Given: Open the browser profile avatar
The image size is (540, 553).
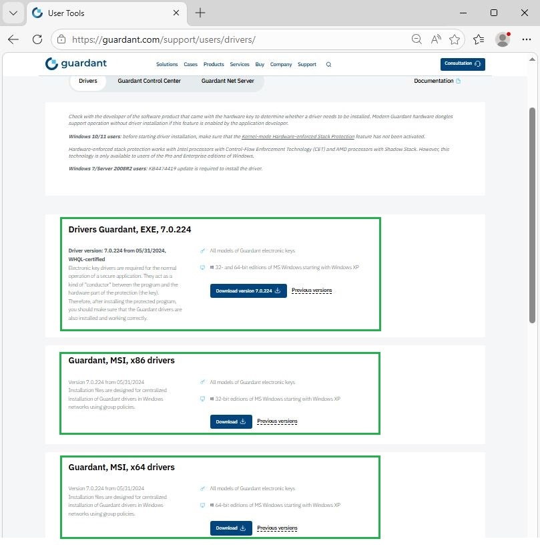Looking at the screenshot, I should pos(503,39).
